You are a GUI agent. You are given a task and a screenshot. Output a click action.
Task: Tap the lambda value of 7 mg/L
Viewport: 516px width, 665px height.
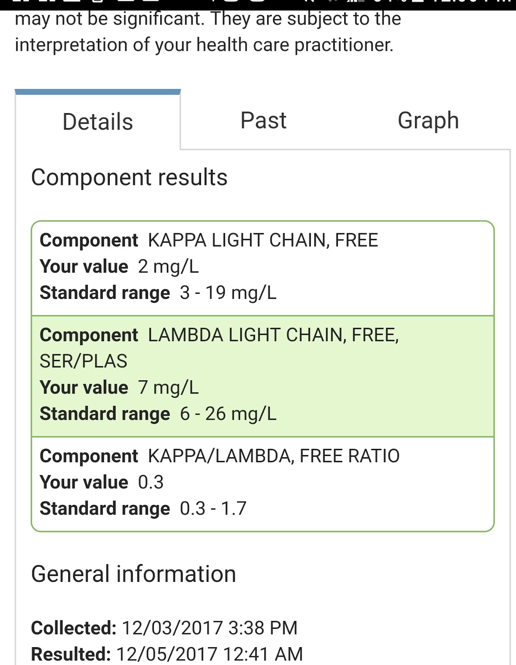[x=168, y=387]
